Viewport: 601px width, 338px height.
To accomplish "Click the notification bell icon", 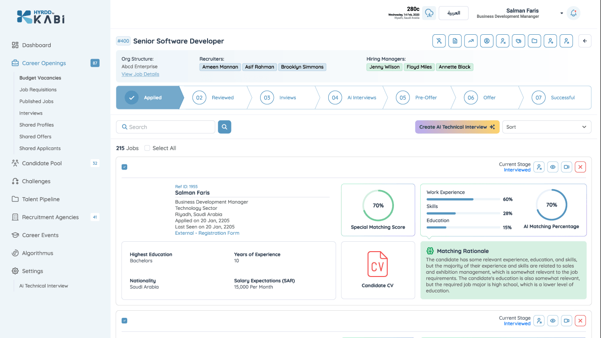I will tap(573, 13).
